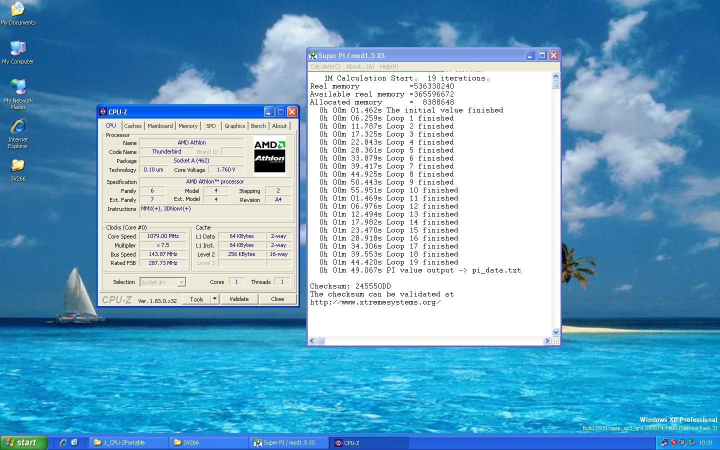Click Super PI vertical scrollbar up arrow
720x450 pixels.
click(555, 76)
